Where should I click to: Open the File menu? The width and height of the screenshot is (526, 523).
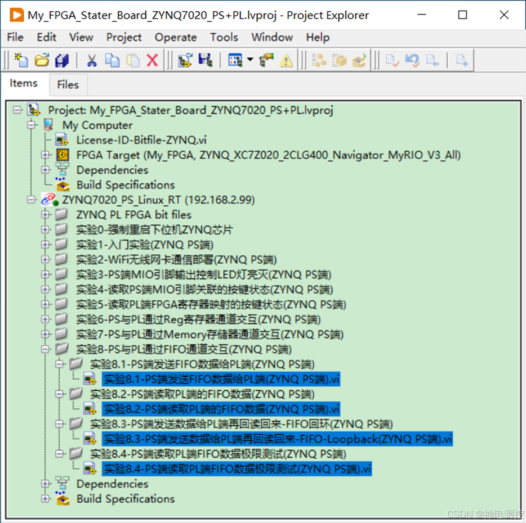(15, 37)
